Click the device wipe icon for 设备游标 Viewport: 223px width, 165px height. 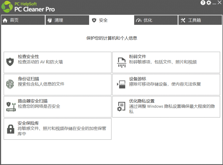coord(121,84)
